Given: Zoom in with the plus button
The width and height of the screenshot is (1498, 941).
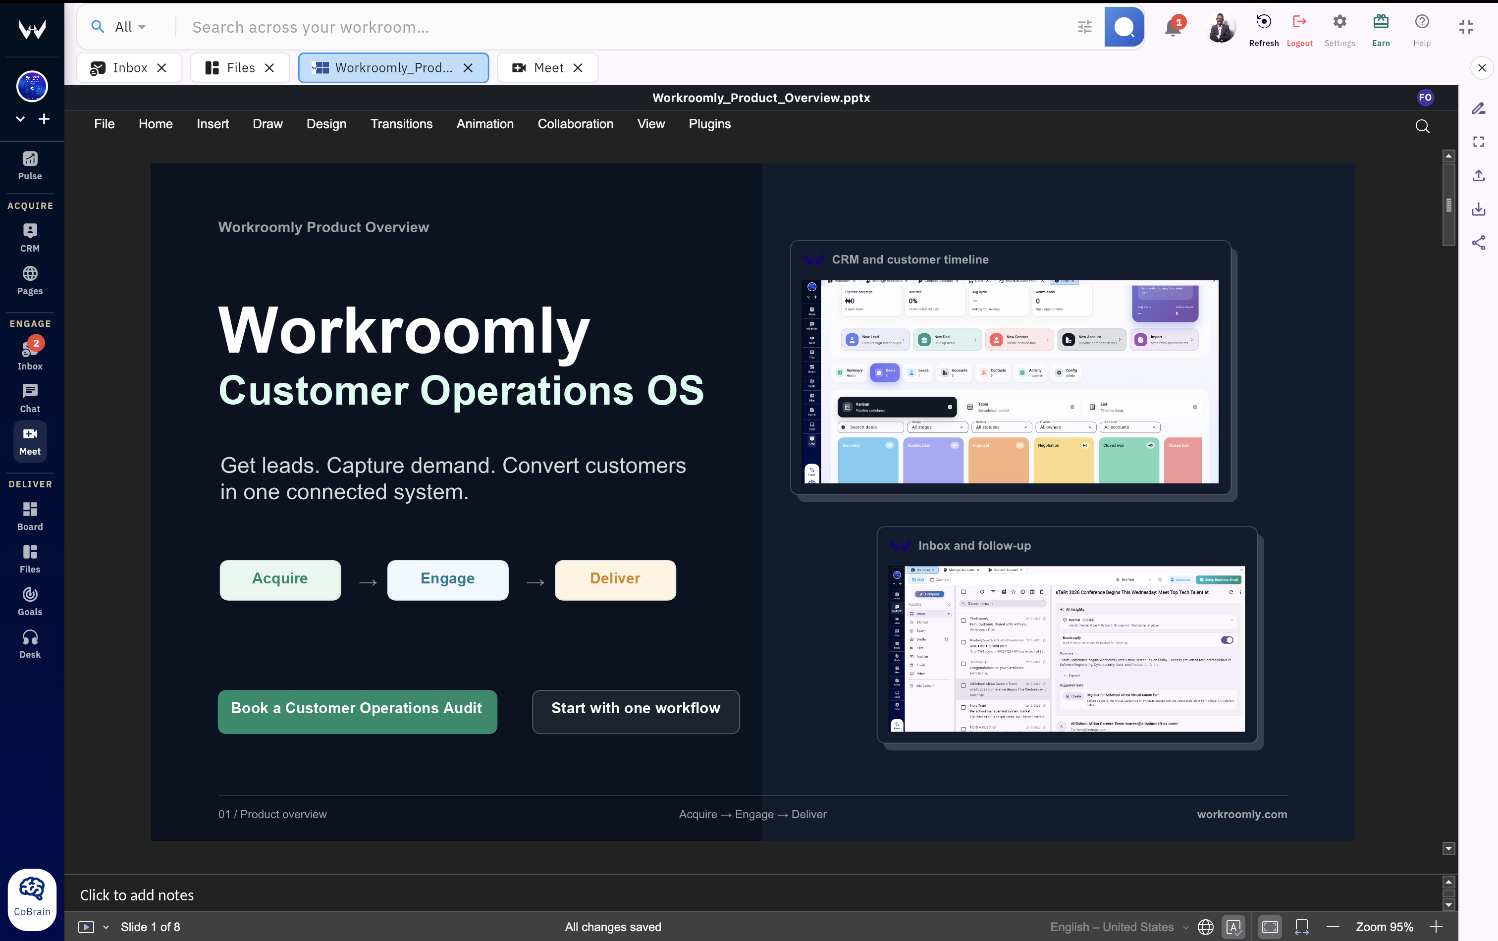Looking at the screenshot, I should point(1436,927).
